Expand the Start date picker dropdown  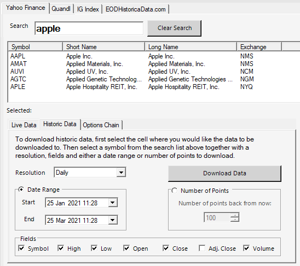[x=113, y=203]
